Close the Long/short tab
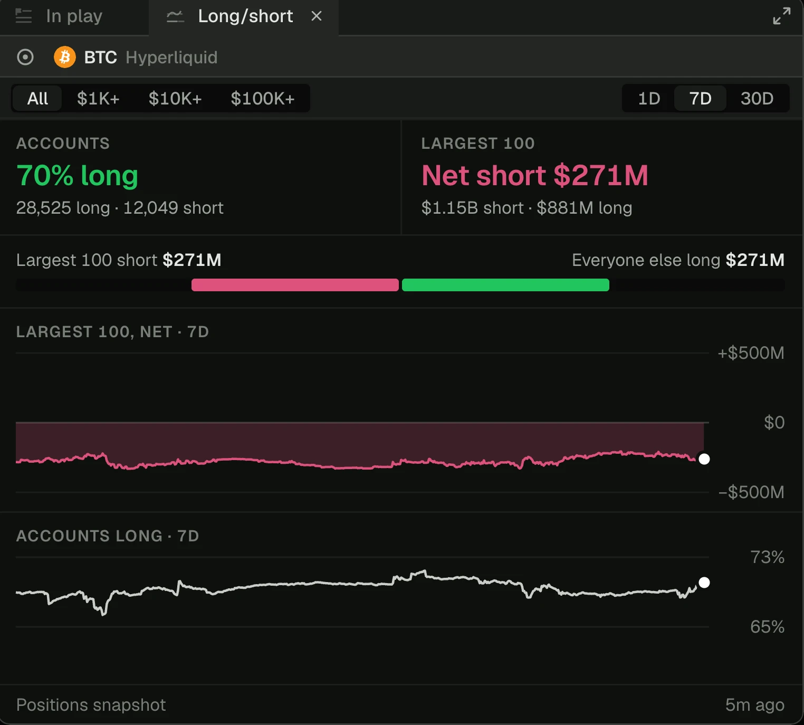The height and width of the screenshot is (725, 804). tap(317, 16)
